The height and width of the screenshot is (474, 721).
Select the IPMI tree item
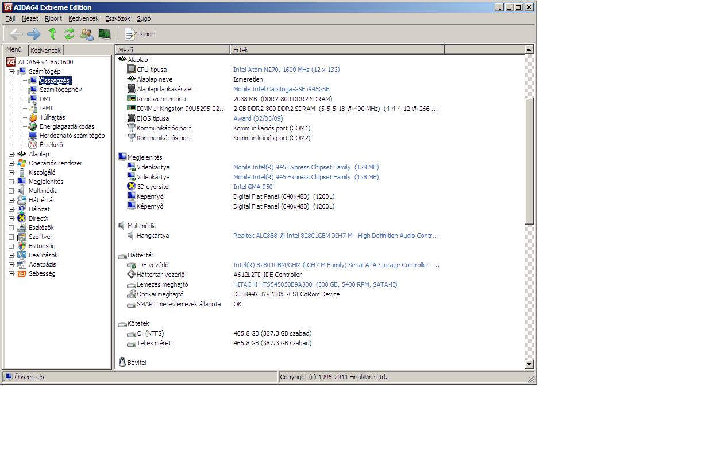[x=46, y=108]
